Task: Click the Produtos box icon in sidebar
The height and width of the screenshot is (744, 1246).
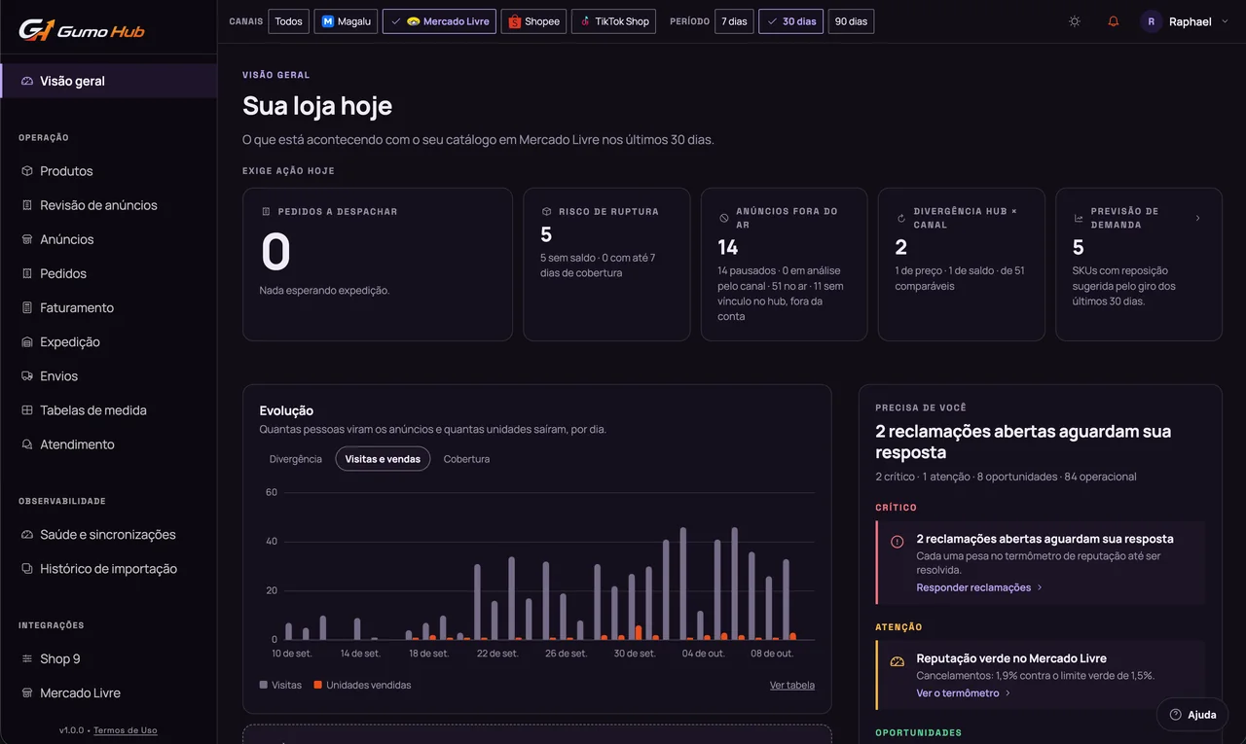Action: (27, 171)
